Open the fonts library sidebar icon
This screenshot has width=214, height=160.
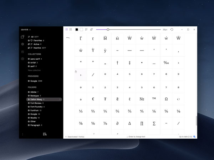click(22, 37)
